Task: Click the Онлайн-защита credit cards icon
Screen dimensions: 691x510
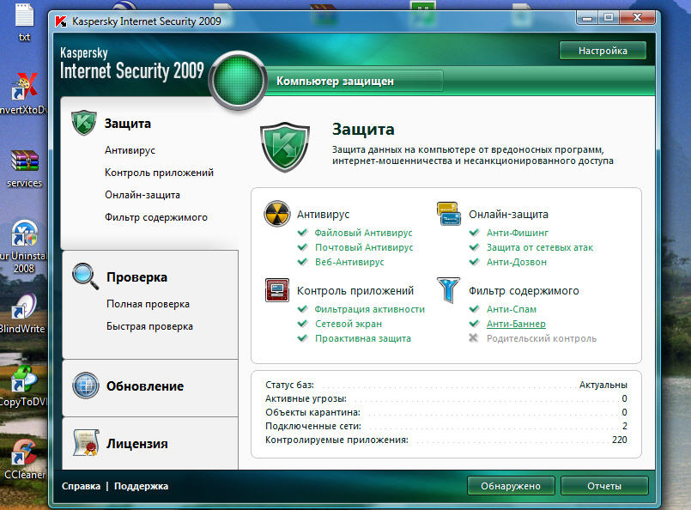Action: [x=449, y=213]
